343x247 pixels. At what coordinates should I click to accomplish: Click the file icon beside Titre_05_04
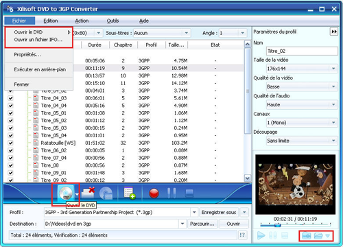coord(36,135)
